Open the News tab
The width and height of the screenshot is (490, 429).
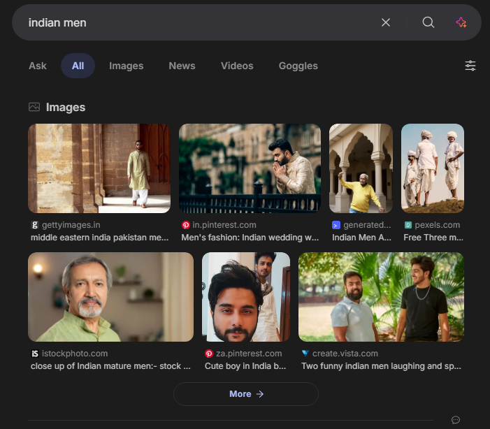click(x=182, y=66)
